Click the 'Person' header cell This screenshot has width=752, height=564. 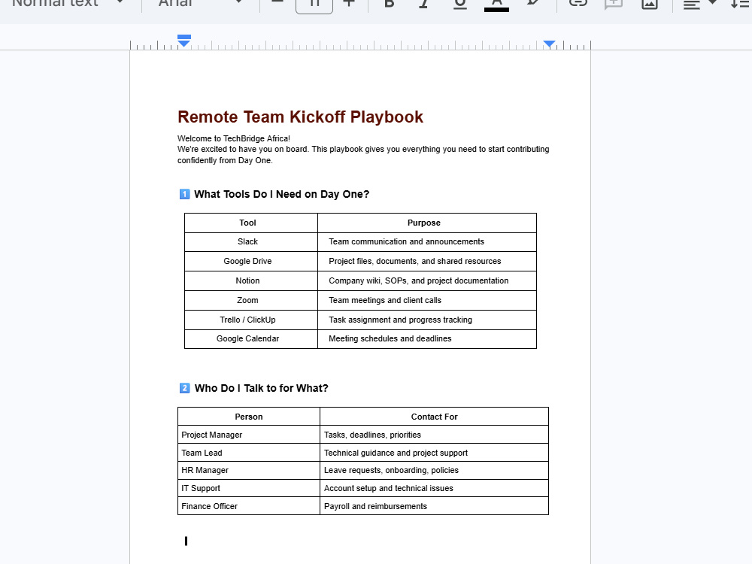point(248,417)
